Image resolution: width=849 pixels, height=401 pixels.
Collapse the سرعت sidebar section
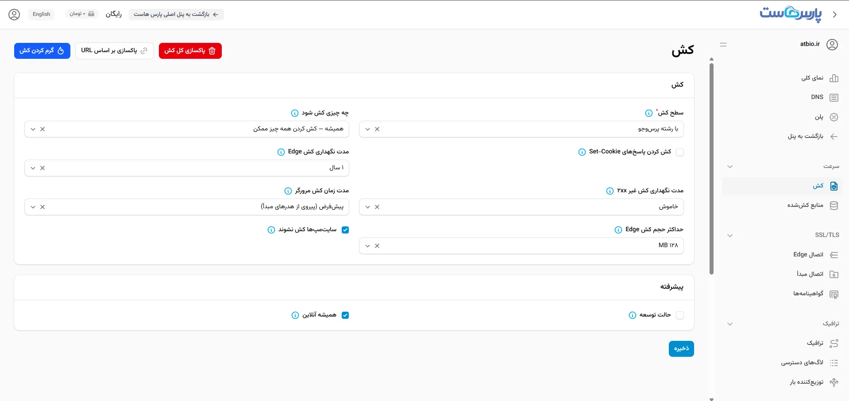730,167
